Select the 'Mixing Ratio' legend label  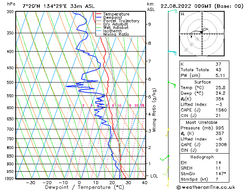point(116,34)
